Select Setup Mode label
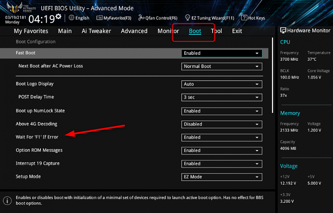The image size is (333, 213). point(28,176)
